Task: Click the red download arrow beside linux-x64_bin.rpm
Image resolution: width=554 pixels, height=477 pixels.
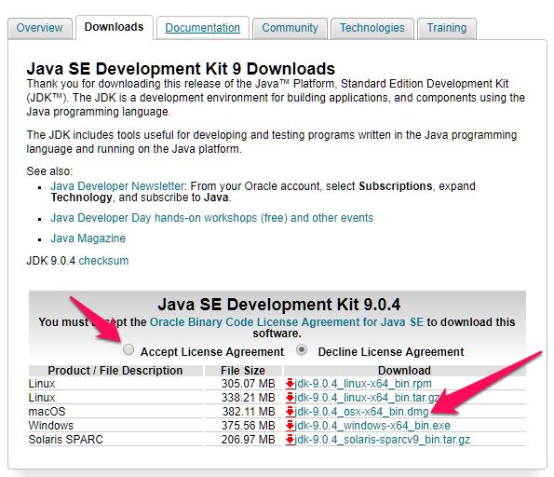Action: tap(291, 384)
